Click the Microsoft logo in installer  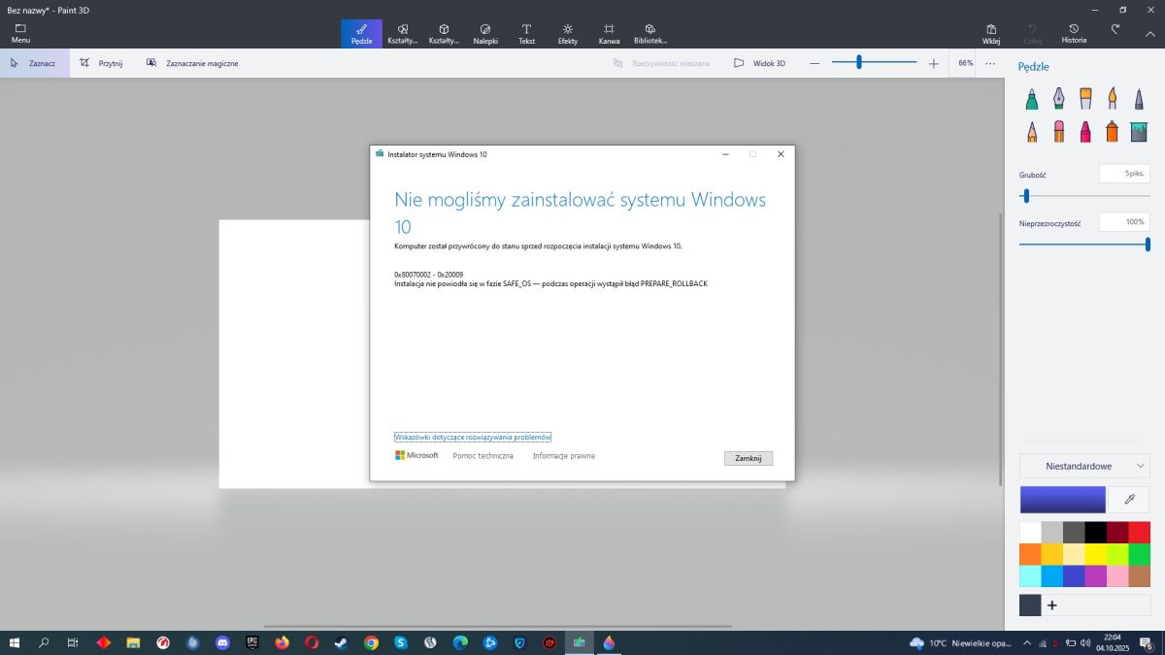click(416, 455)
